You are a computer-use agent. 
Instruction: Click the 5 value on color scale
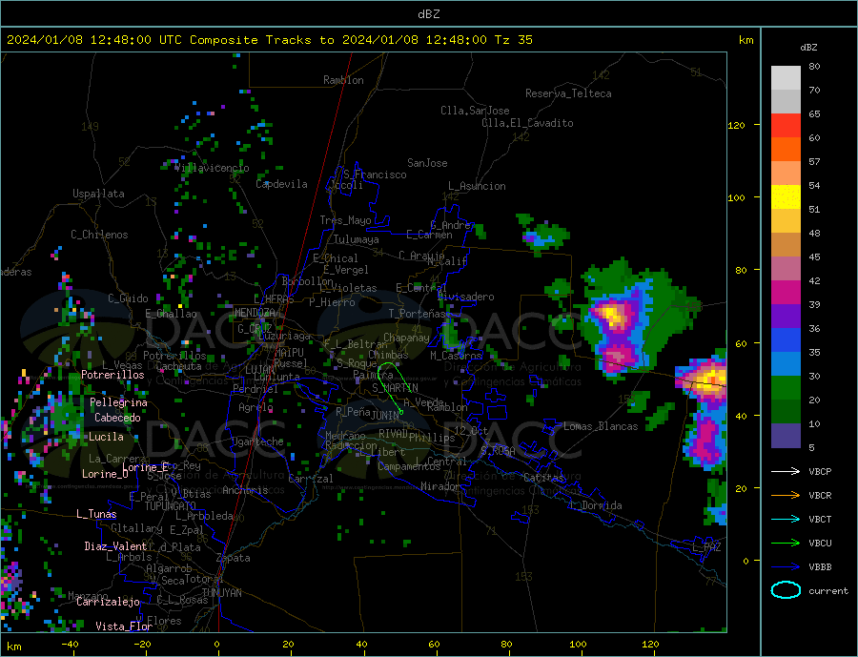coord(811,447)
